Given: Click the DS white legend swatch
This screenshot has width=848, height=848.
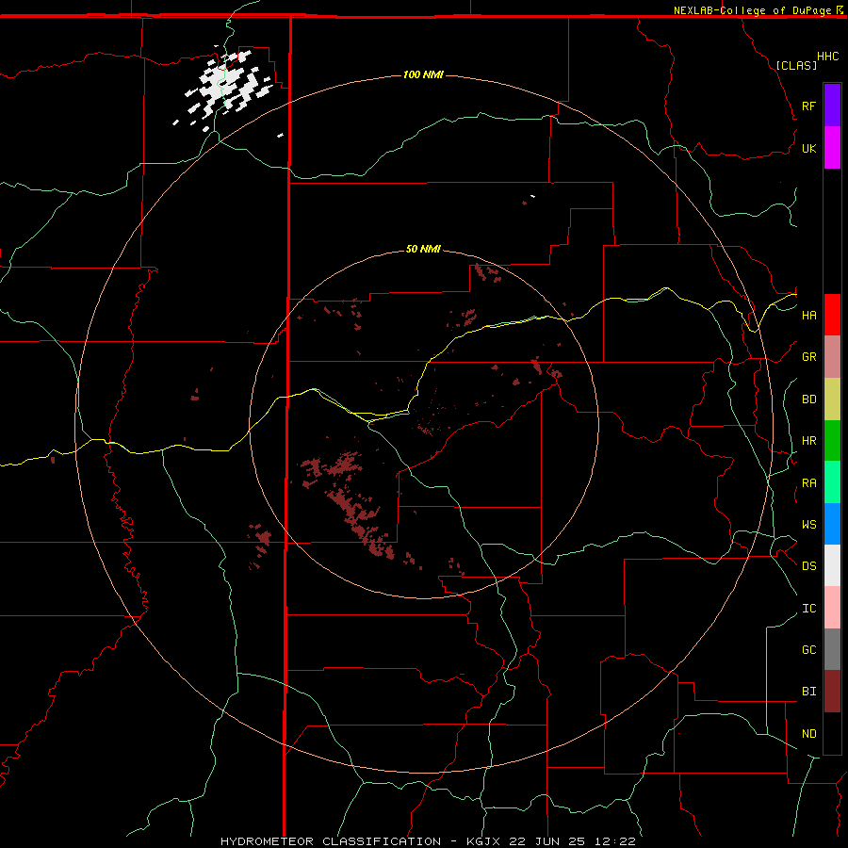Looking at the screenshot, I should (x=832, y=565).
